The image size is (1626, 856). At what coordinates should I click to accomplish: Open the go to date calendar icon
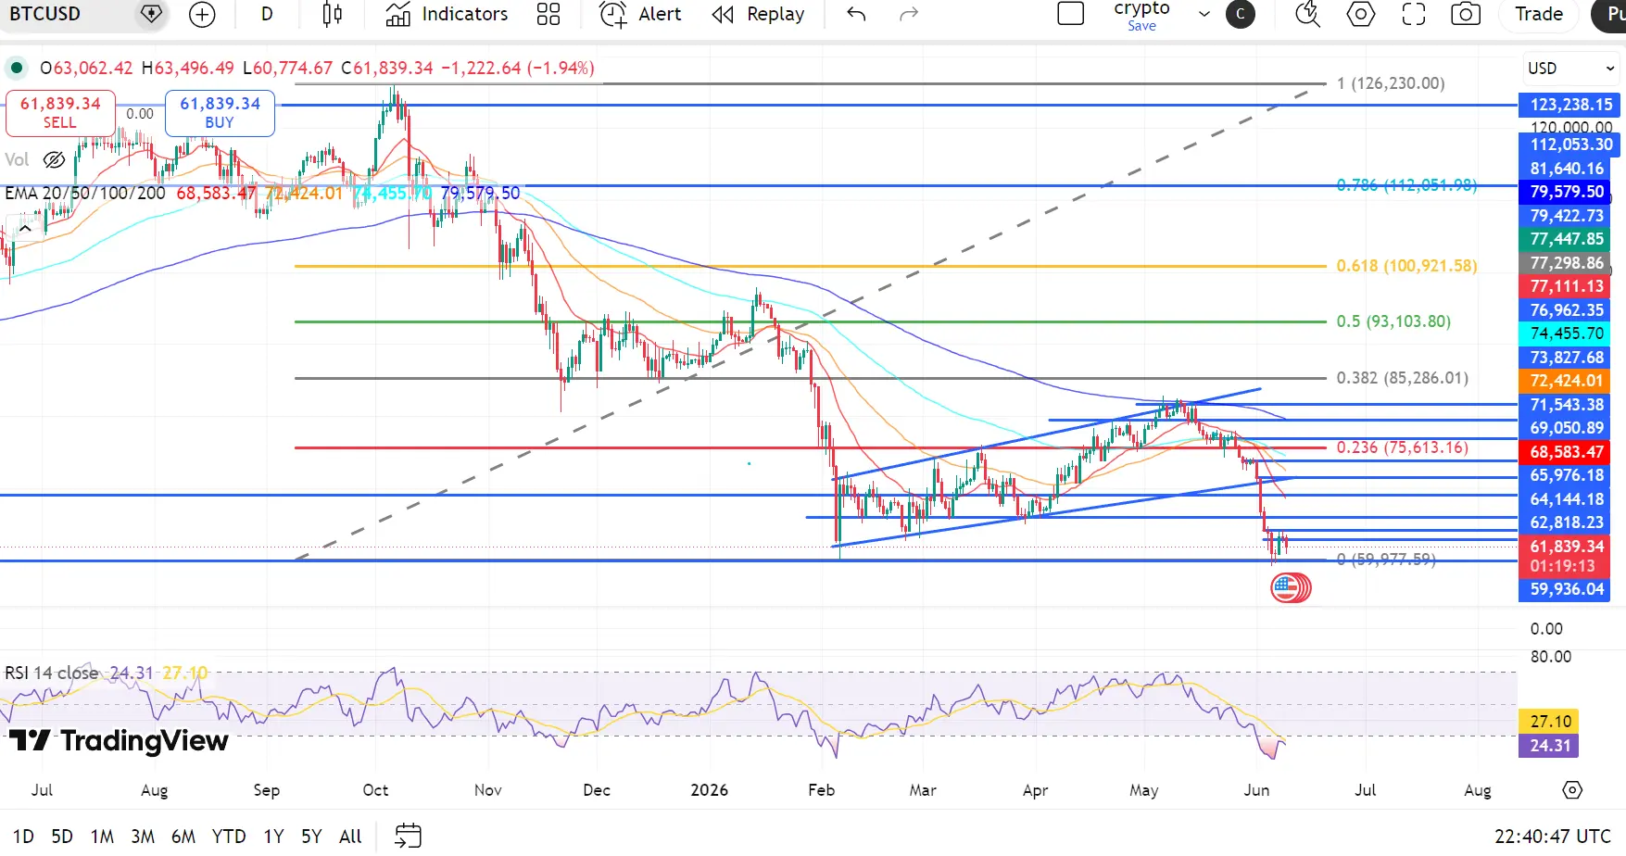tap(408, 836)
